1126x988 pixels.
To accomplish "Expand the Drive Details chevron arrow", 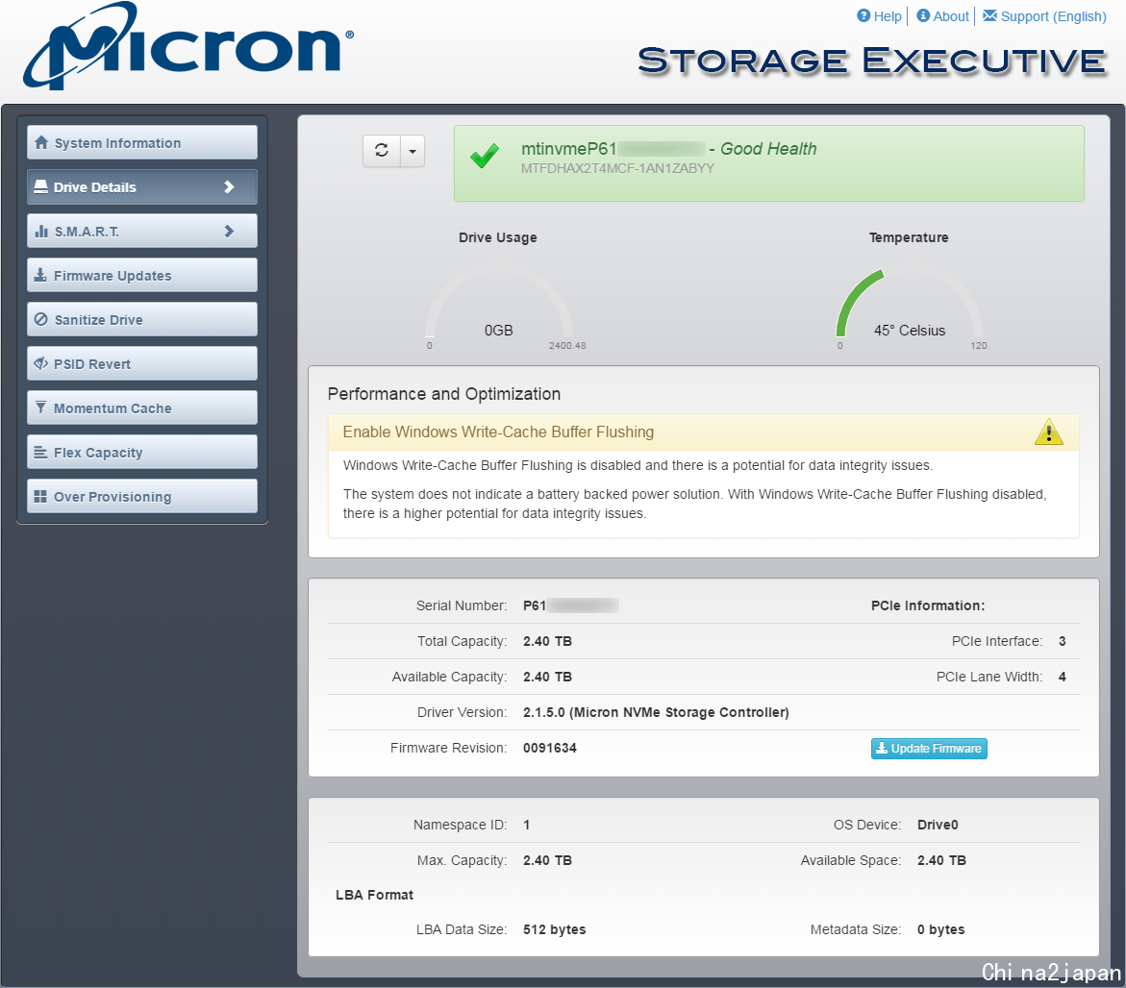I will 229,187.
